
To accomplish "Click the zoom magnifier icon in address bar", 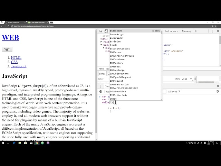I will click(212, 26).
